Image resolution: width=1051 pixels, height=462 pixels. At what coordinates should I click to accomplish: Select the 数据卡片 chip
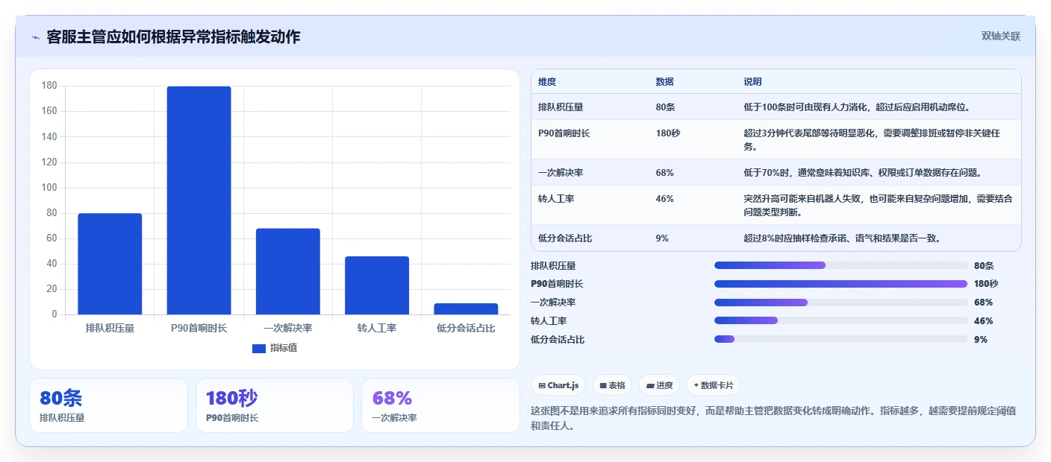click(x=714, y=385)
